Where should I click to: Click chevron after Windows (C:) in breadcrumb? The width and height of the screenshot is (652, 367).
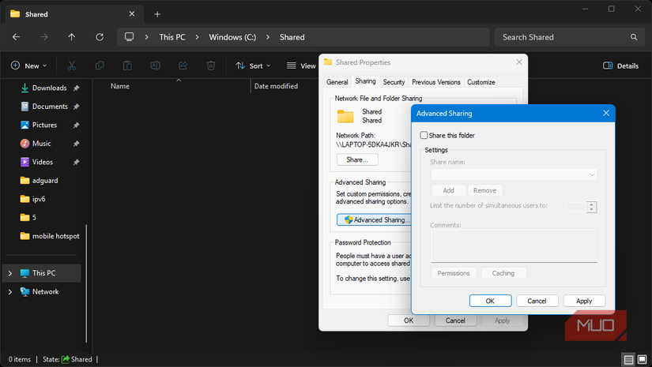[x=268, y=37]
